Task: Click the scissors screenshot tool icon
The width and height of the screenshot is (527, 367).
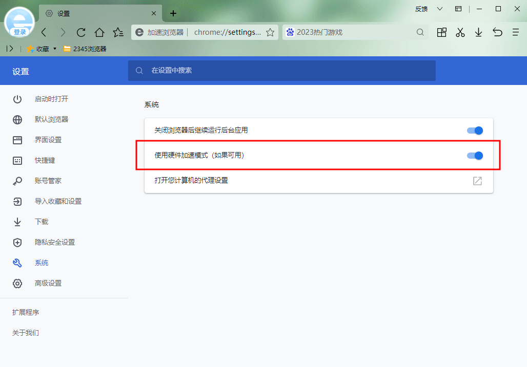Action: (460, 32)
